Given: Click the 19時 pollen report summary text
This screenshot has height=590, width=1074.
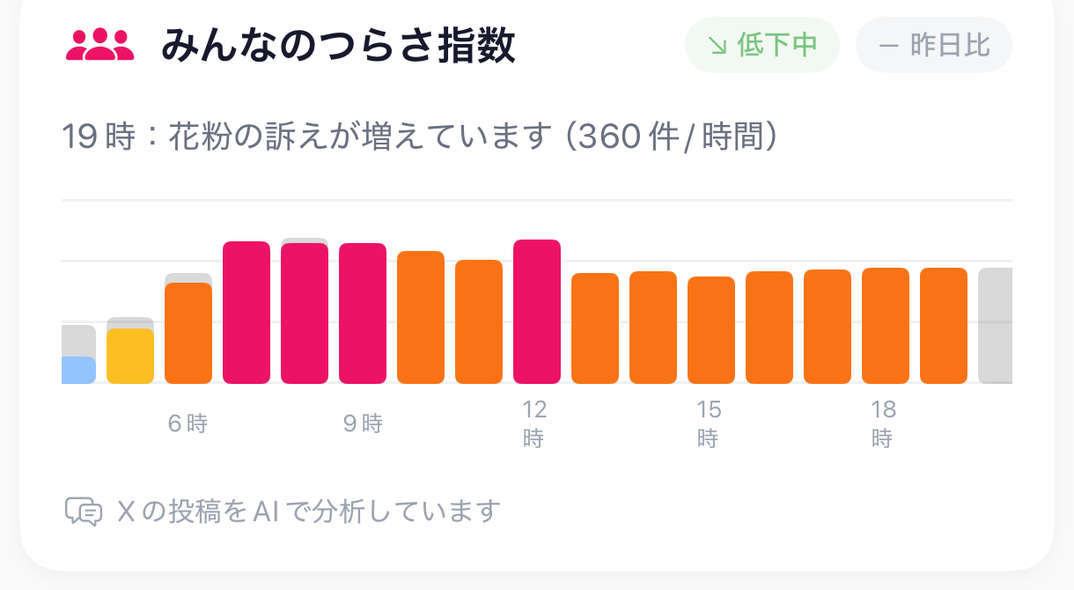Looking at the screenshot, I should [420, 137].
